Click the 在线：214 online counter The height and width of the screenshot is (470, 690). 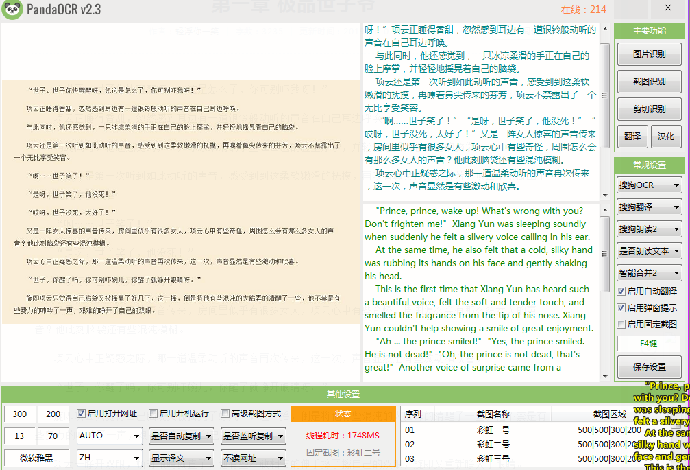[584, 9]
